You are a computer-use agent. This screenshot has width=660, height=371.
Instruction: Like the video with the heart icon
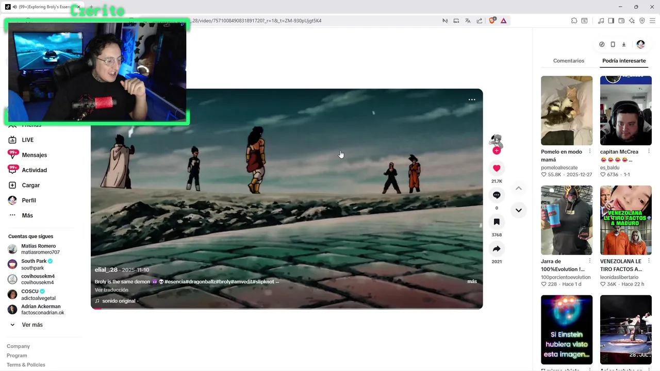click(x=497, y=168)
